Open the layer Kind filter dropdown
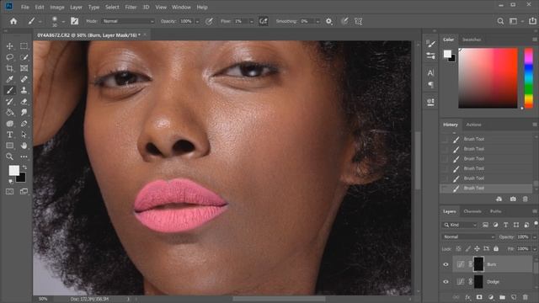 tap(460, 225)
